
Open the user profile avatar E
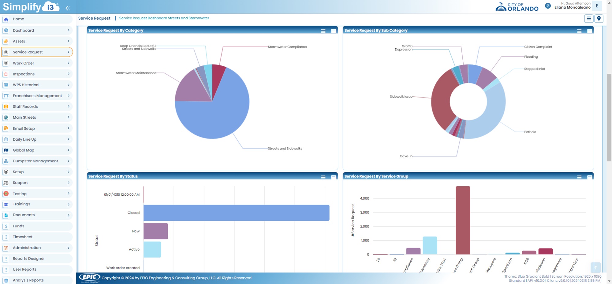pyautogui.click(x=597, y=6)
